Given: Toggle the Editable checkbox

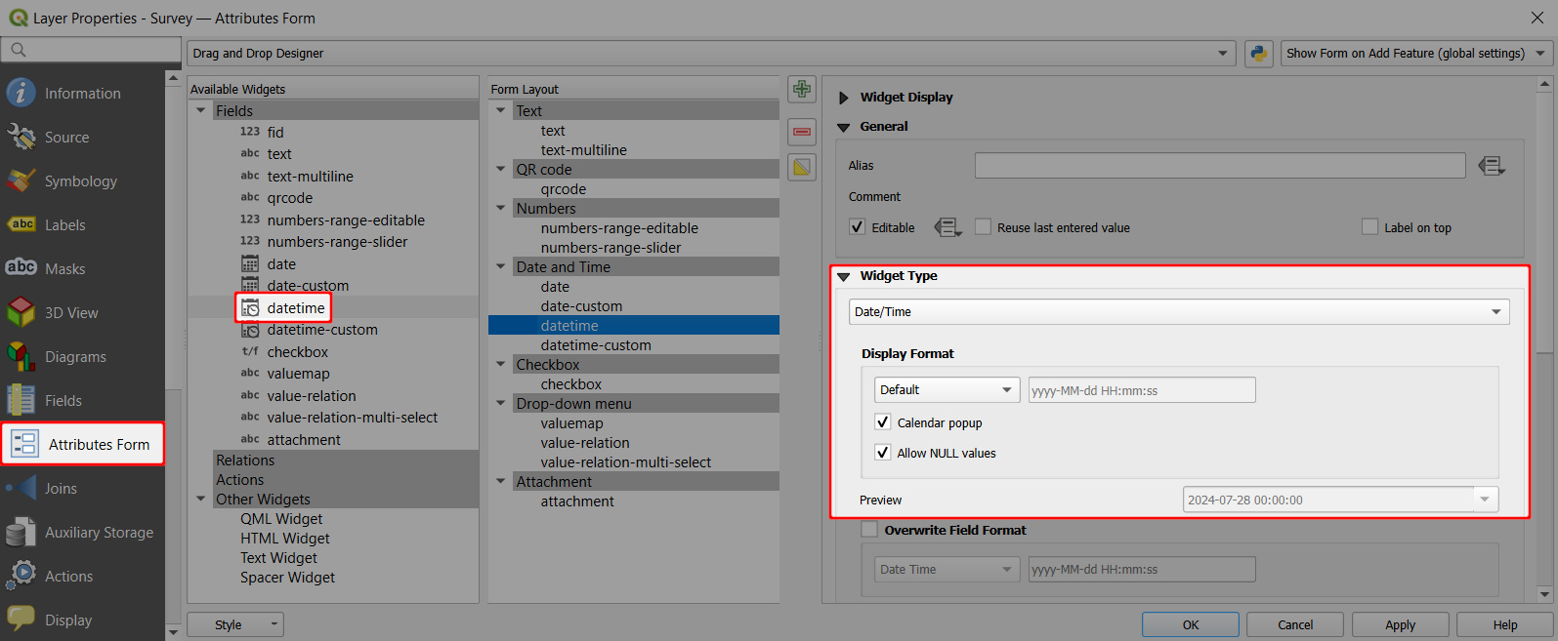Looking at the screenshot, I should point(857,227).
